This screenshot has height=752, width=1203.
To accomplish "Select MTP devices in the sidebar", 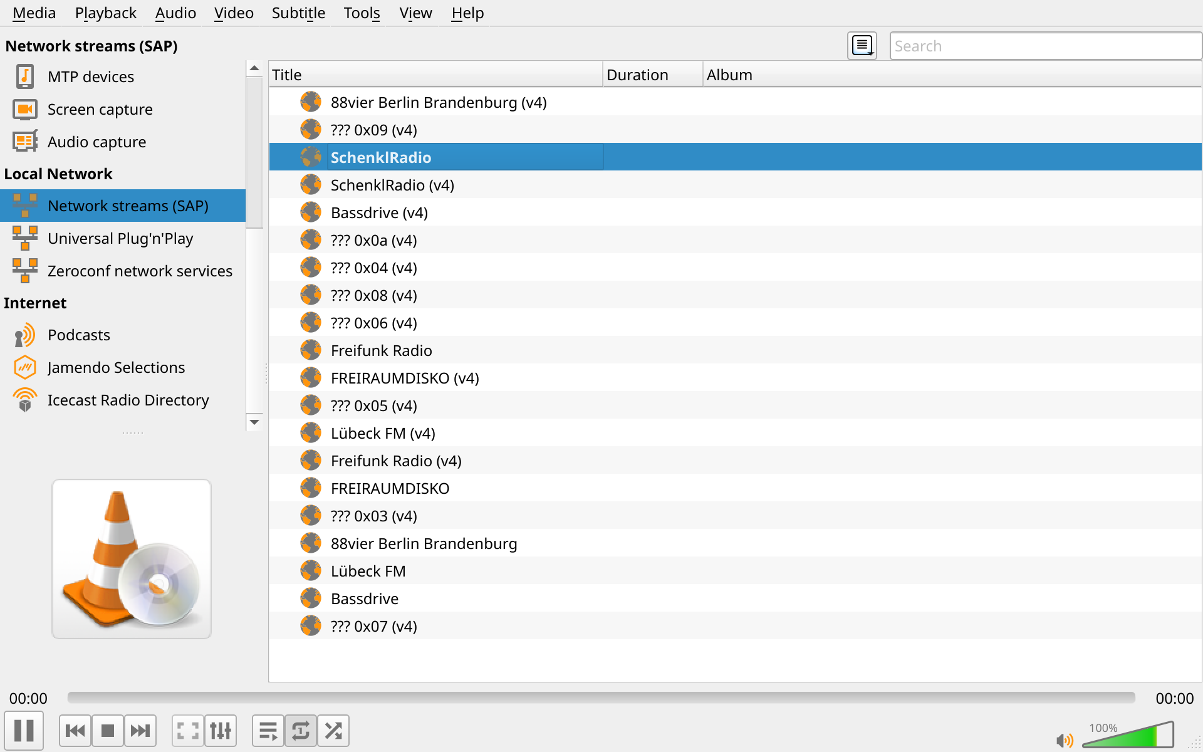I will pos(123,76).
